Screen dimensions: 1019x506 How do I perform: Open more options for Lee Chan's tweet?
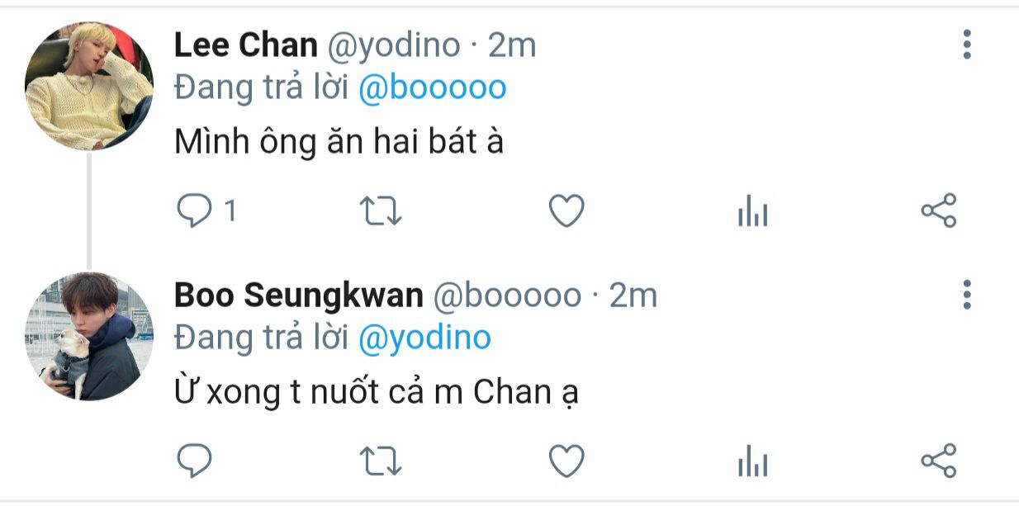[967, 44]
